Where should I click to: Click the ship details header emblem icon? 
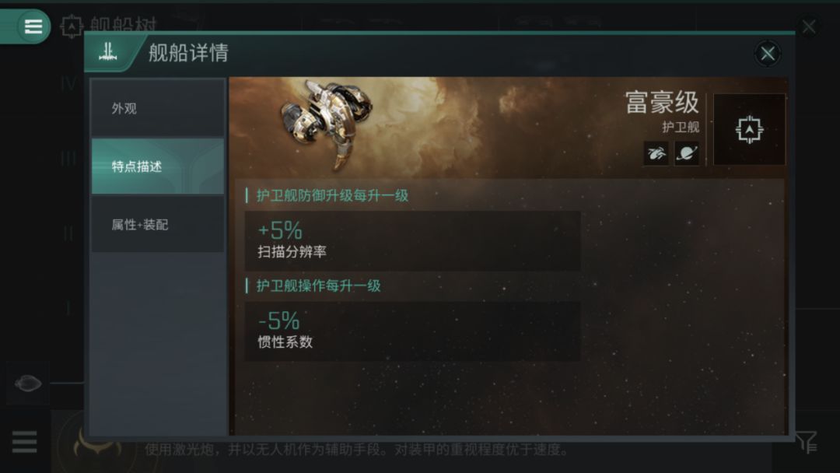[107, 52]
